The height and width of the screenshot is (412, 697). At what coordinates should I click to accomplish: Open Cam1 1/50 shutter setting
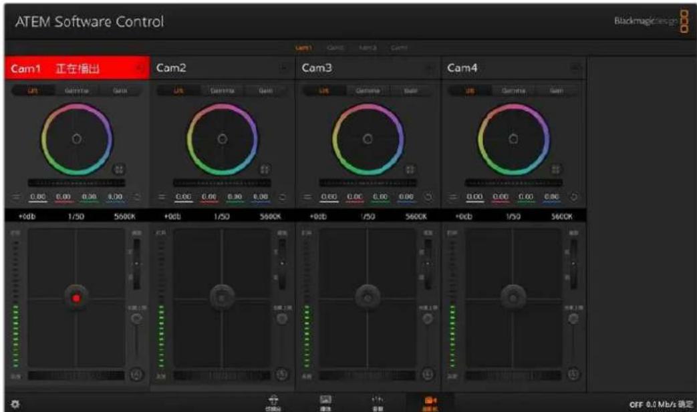[76, 216]
